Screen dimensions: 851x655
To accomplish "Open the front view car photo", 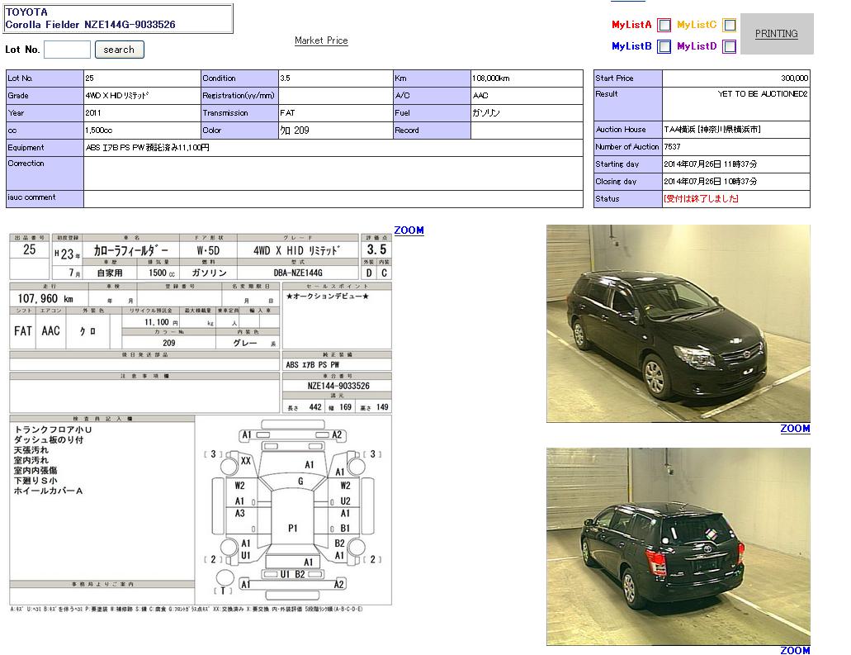I will (678, 323).
